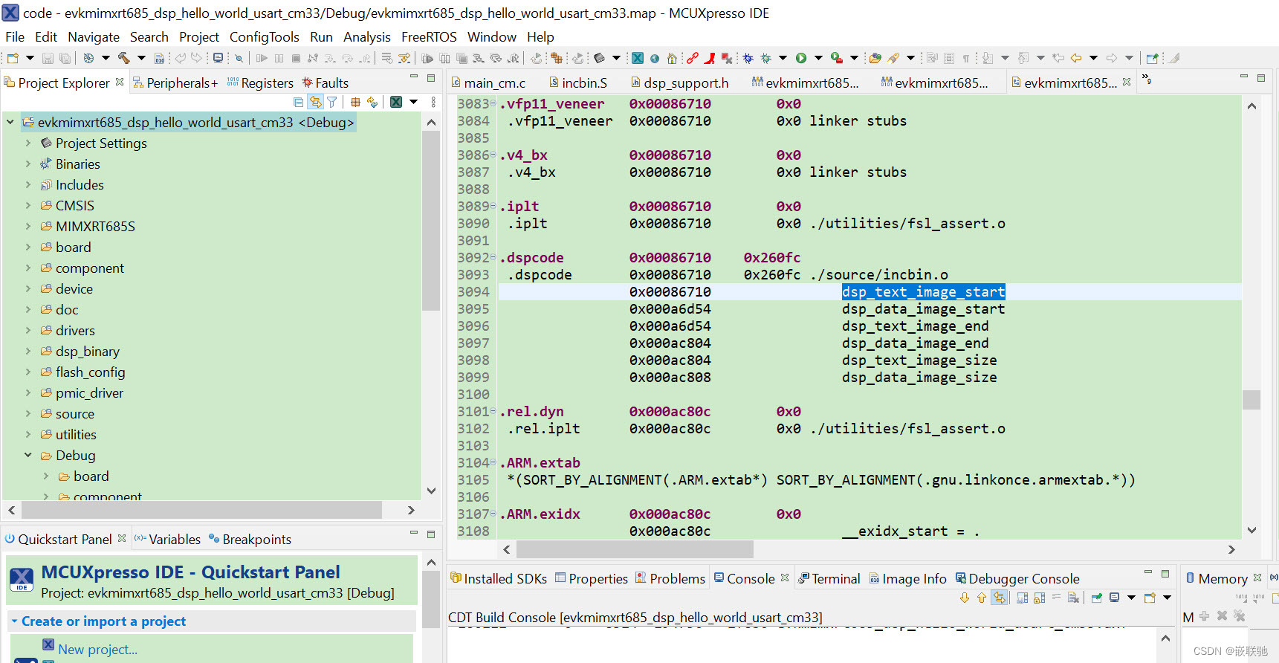Switch to the dsp_support.h editor tab
The width and height of the screenshot is (1279, 663).
(x=680, y=83)
